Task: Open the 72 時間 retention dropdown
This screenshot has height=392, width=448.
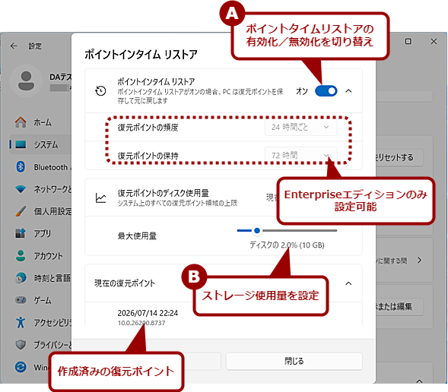Action: (x=301, y=155)
